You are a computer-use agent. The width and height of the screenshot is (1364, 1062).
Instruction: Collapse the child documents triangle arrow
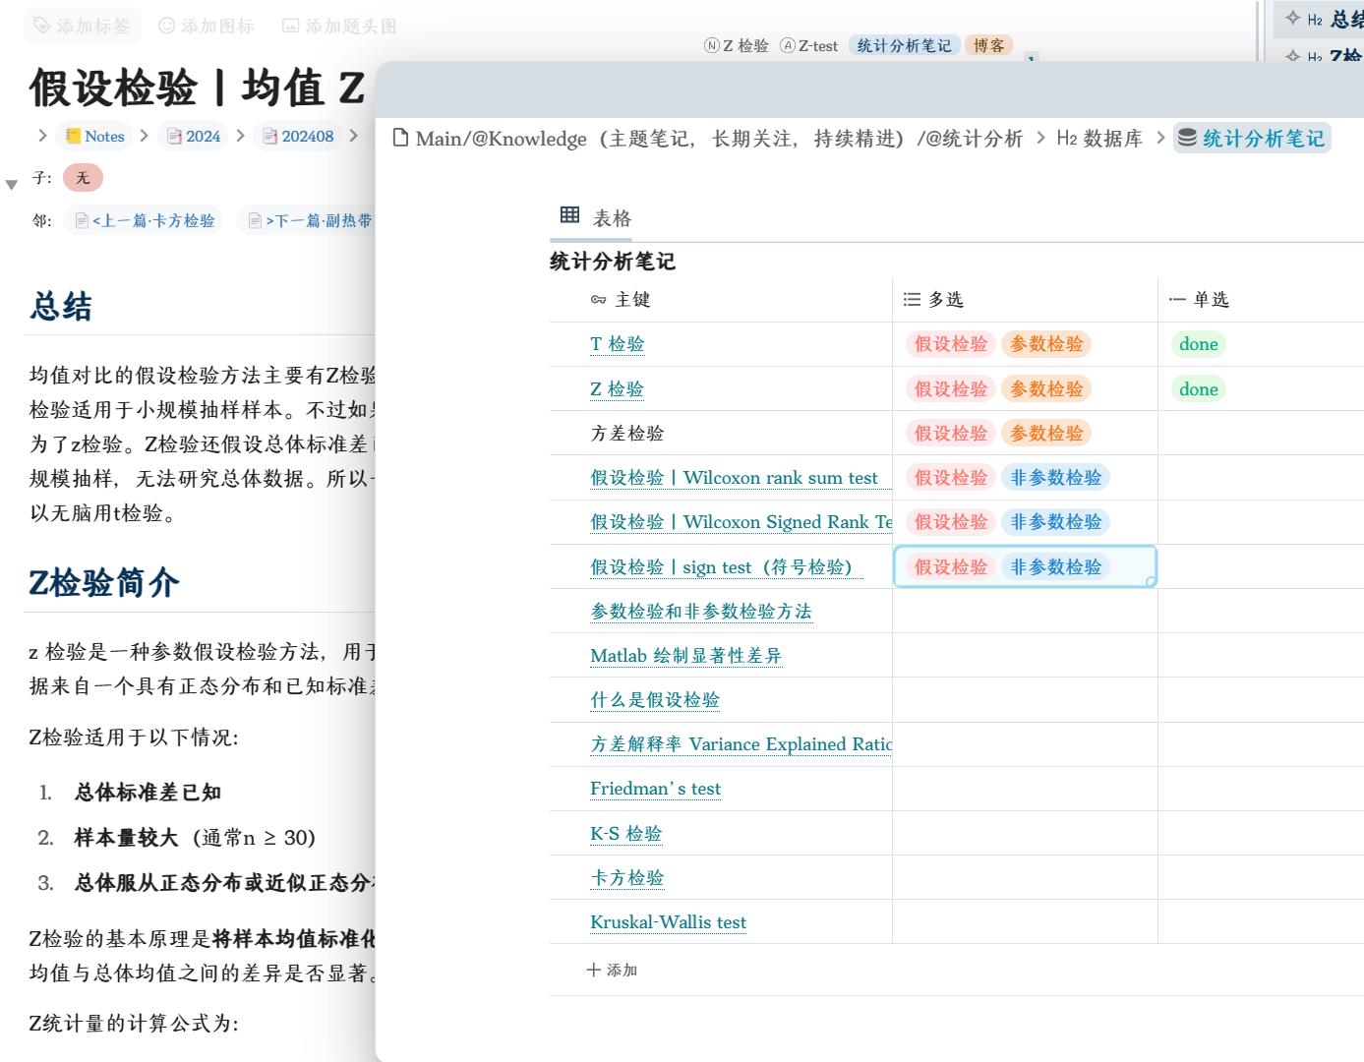point(12,184)
